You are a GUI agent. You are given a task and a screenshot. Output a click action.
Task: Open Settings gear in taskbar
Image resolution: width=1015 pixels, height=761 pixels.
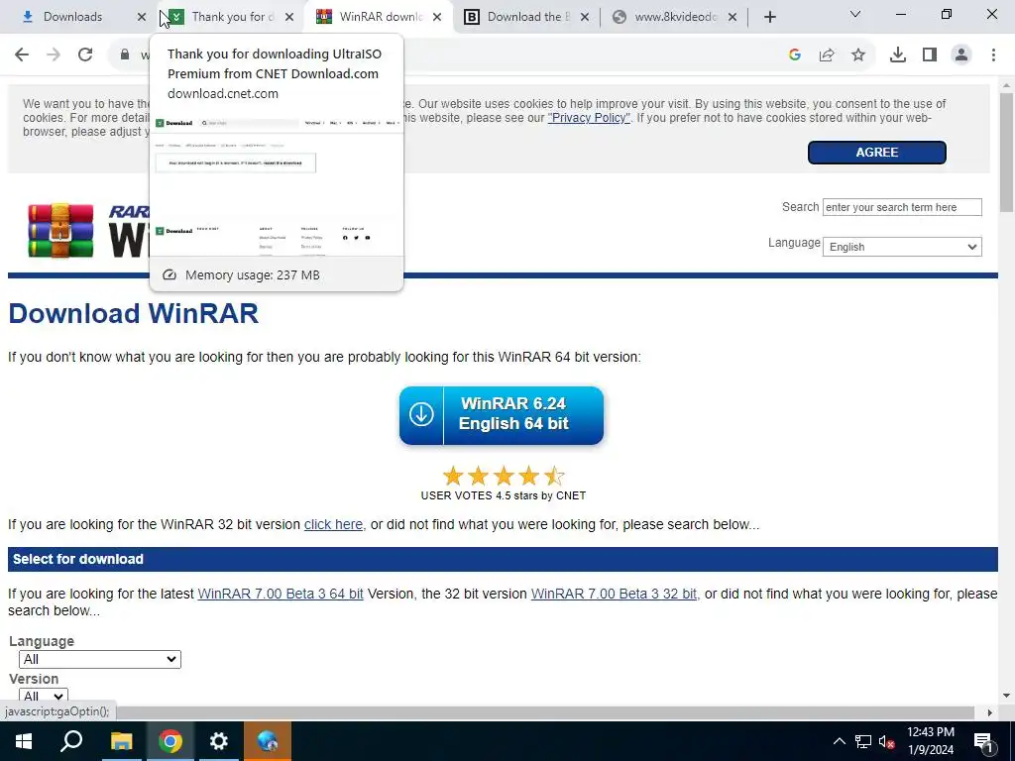pos(219,741)
